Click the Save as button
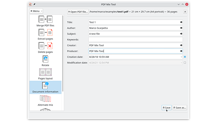The width and height of the screenshot is (217, 122). tap(179, 108)
